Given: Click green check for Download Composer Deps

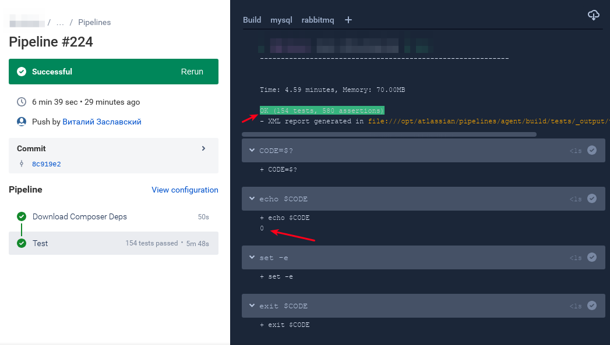Looking at the screenshot, I should pyautogui.click(x=22, y=216).
